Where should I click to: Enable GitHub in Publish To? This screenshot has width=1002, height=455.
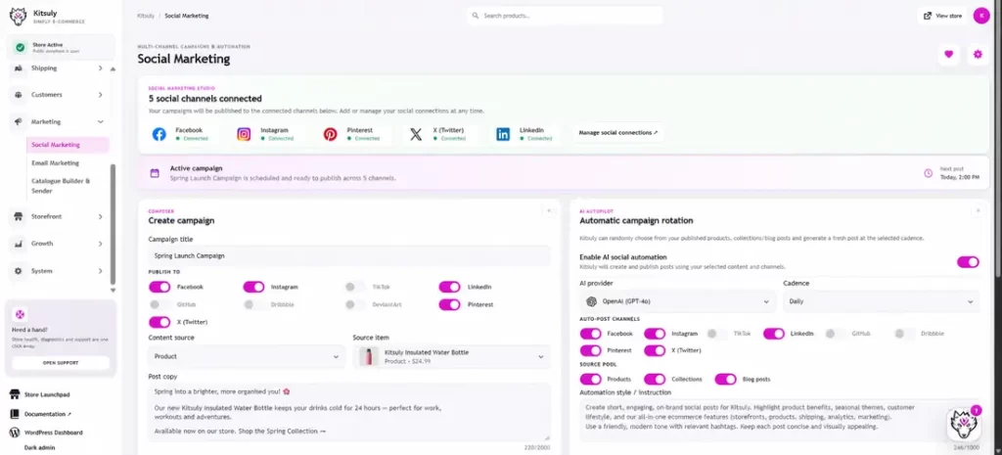point(159,305)
